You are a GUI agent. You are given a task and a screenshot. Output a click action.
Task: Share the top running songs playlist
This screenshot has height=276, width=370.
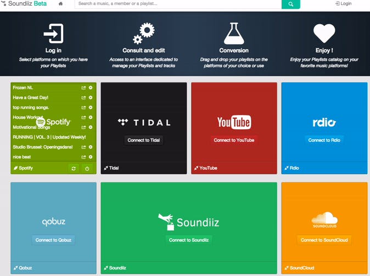pos(83,108)
